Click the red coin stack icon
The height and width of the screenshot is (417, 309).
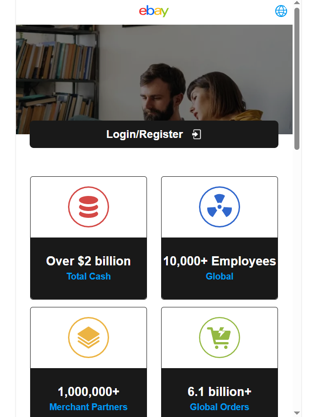pos(89,207)
